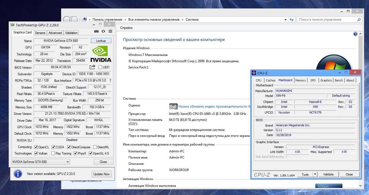Open the Graphics tab in CPU-Z

point(326,80)
